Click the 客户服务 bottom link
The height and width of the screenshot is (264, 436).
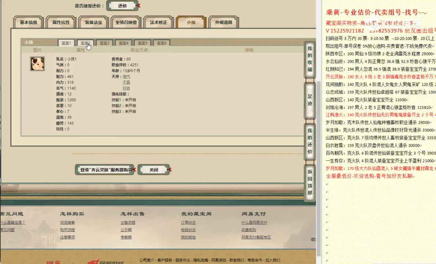point(165,260)
